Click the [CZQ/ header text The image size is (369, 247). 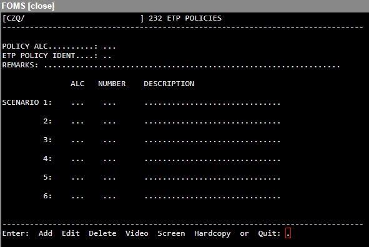pyautogui.click(x=13, y=18)
